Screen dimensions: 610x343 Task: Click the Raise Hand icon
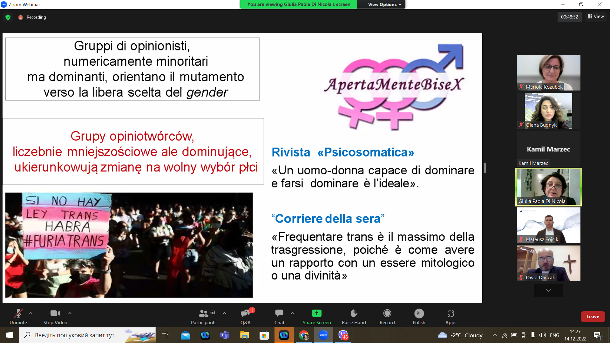tap(354, 314)
